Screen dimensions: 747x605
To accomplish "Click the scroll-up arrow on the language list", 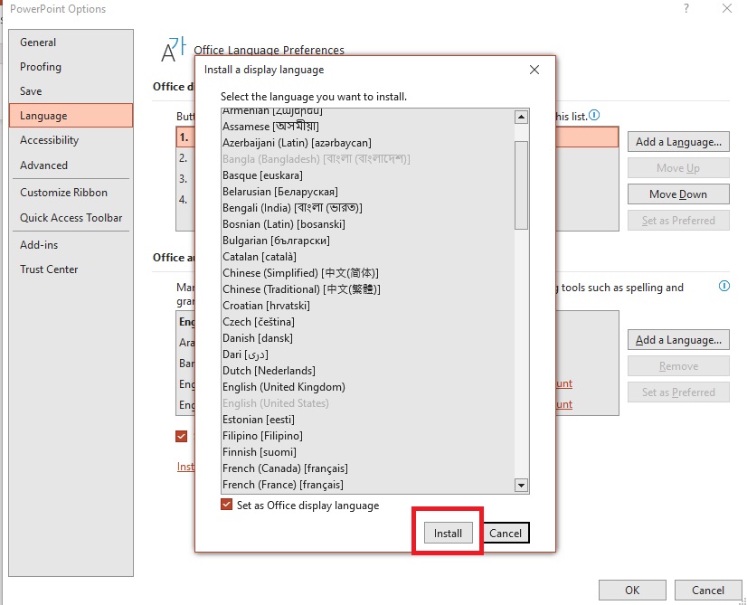I will (521, 116).
